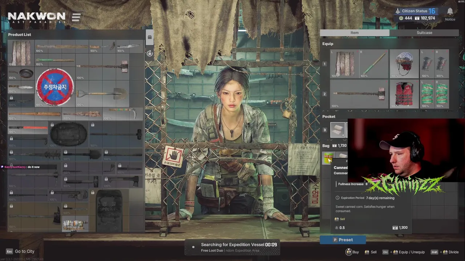
Task: Select the locked long-handled sledgehammer
Action: click(x=116, y=134)
